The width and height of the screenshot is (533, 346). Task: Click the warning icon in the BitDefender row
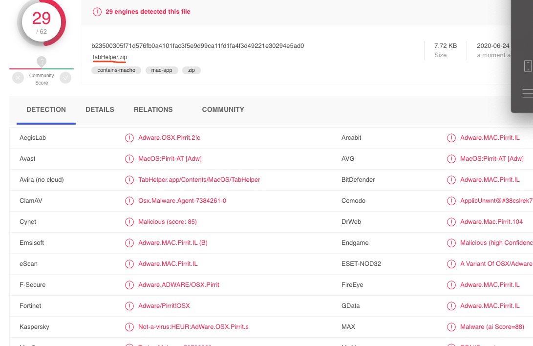tap(451, 180)
